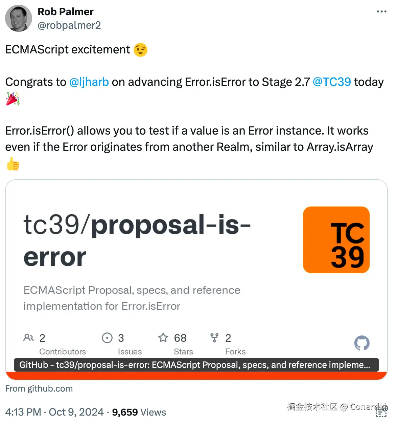Click the Stars label in card

click(x=183, y=352)
